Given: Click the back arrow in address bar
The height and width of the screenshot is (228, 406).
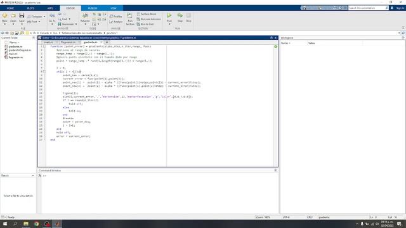Looking at the screenshot, I should click(3, 33).
